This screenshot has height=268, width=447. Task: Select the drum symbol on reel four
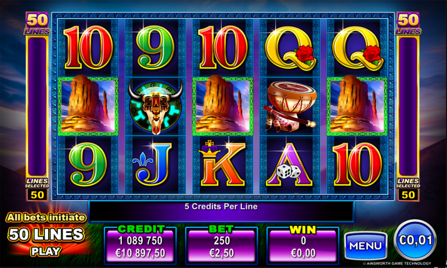(291, 107)
